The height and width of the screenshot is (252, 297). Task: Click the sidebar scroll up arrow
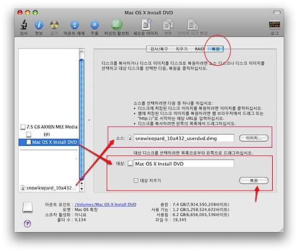82,183
